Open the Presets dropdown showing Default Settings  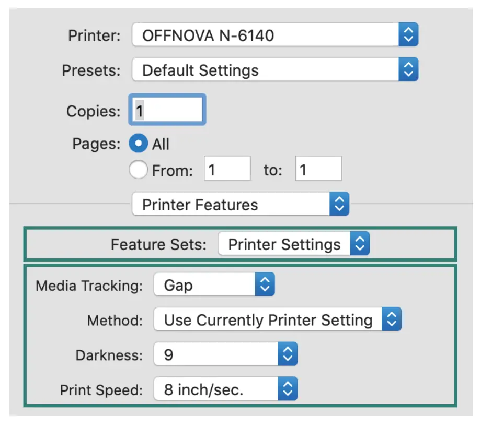click(272, 69)
